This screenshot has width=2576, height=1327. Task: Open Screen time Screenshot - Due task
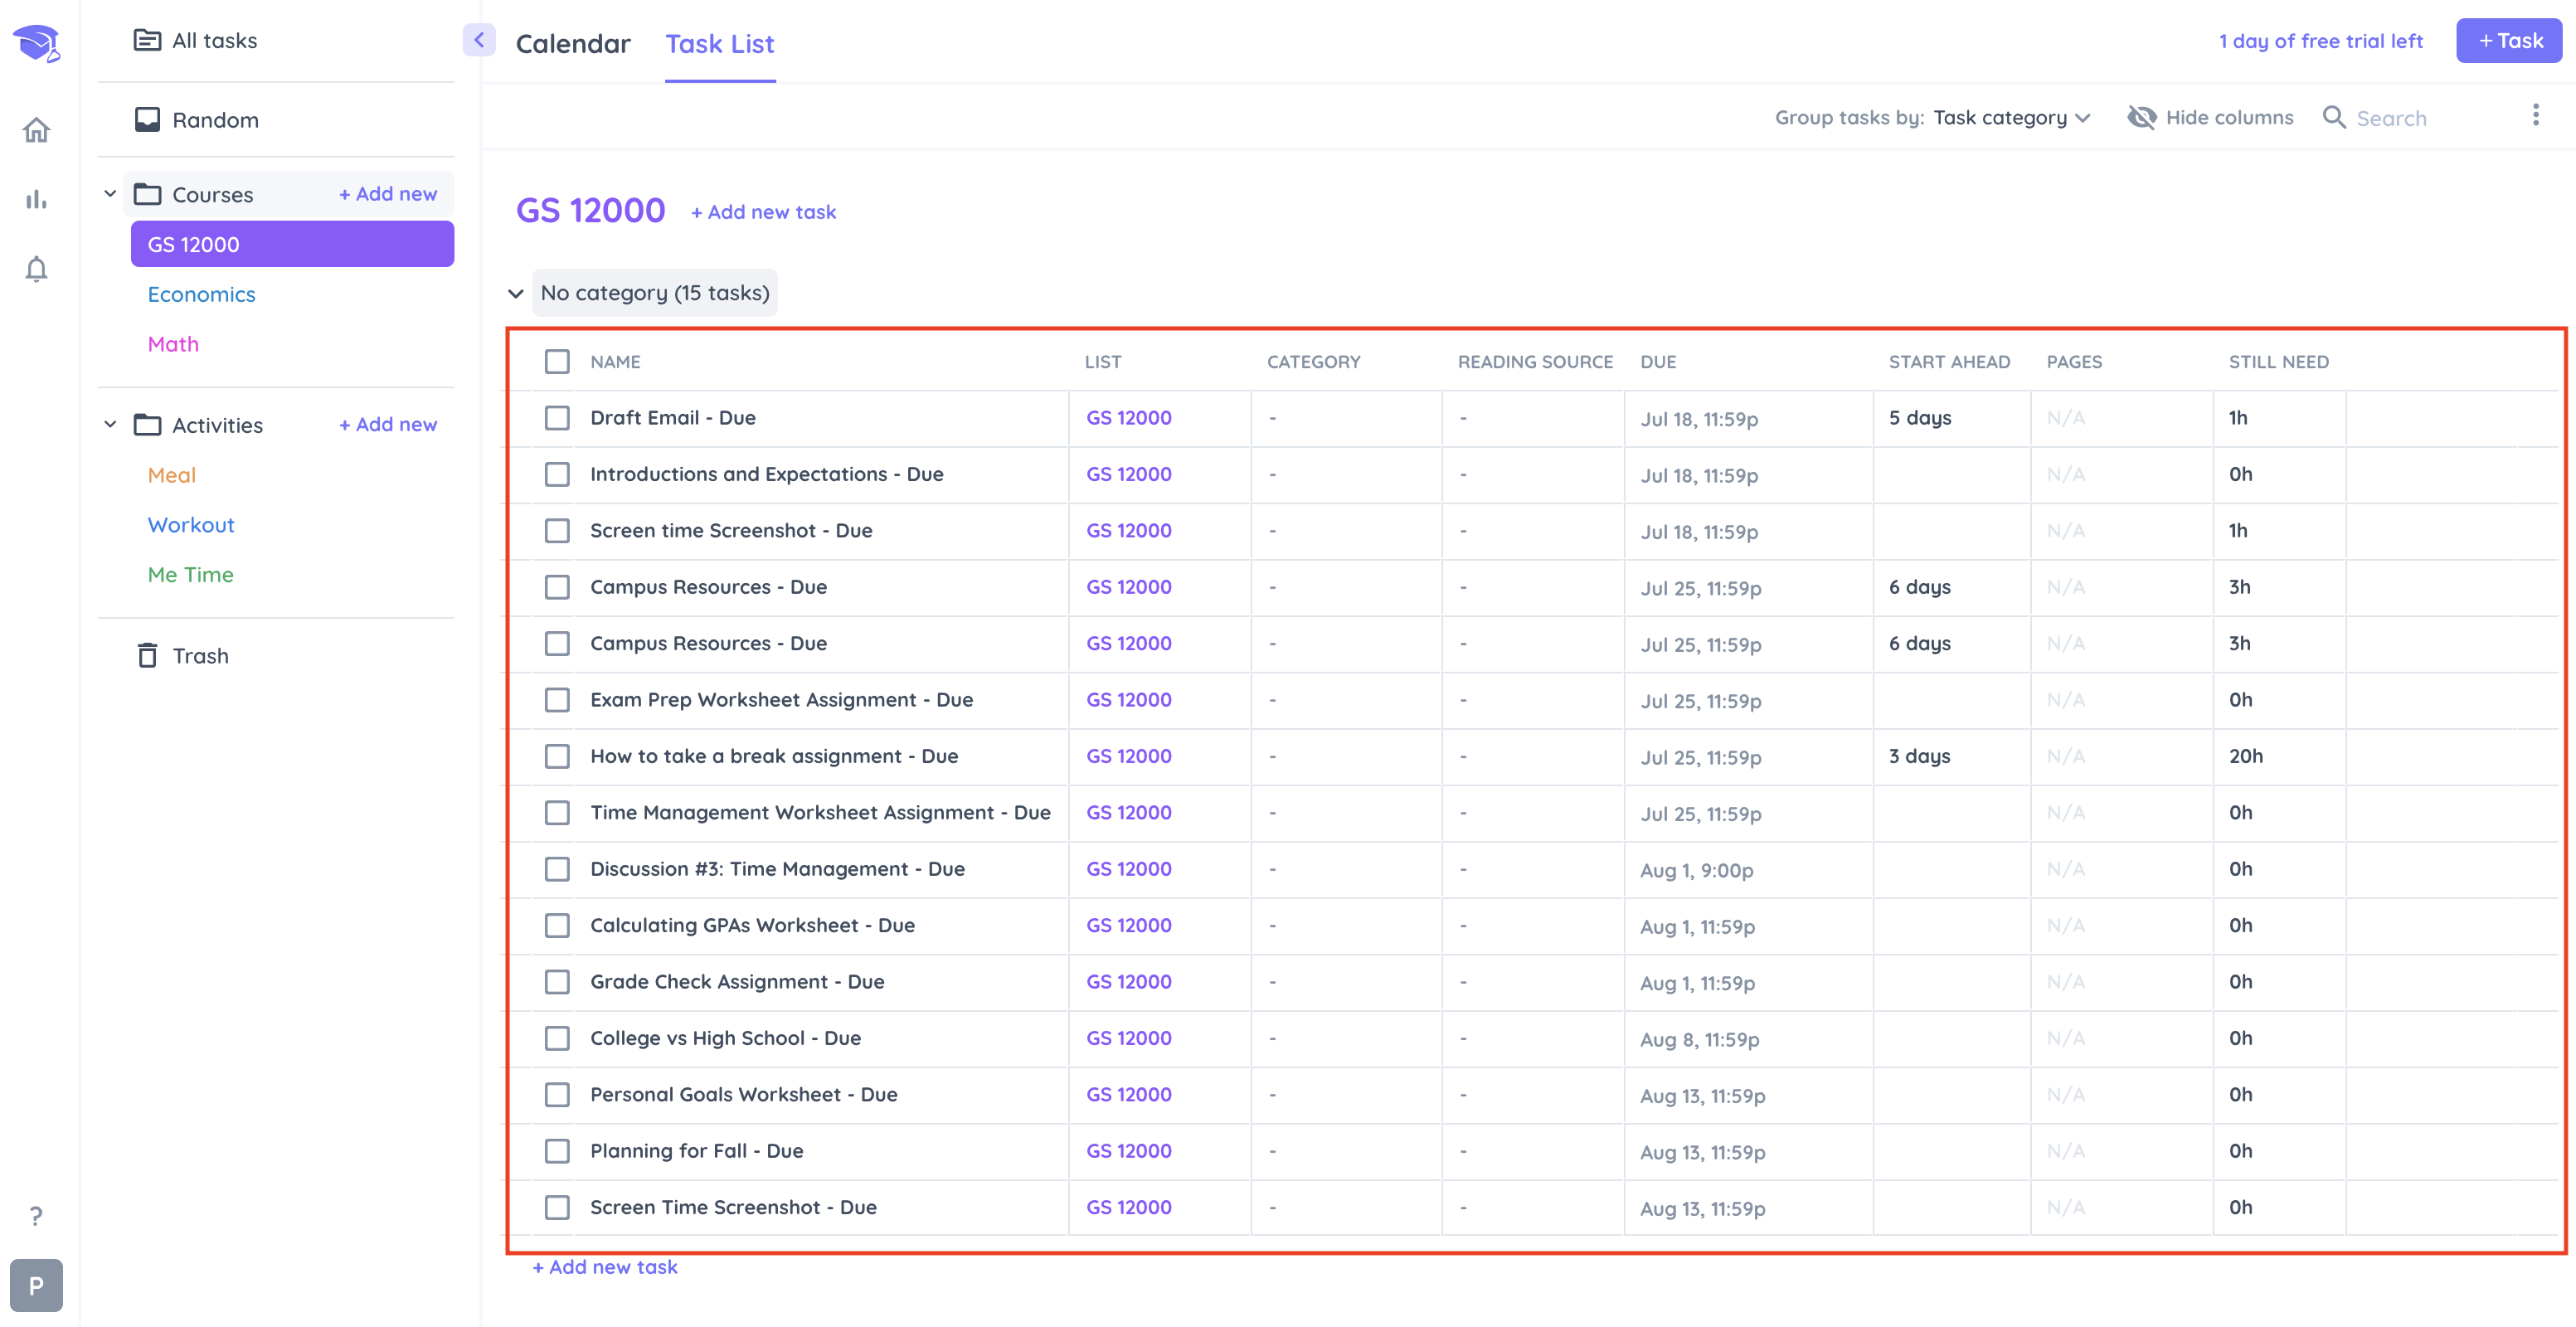point(731,531)
